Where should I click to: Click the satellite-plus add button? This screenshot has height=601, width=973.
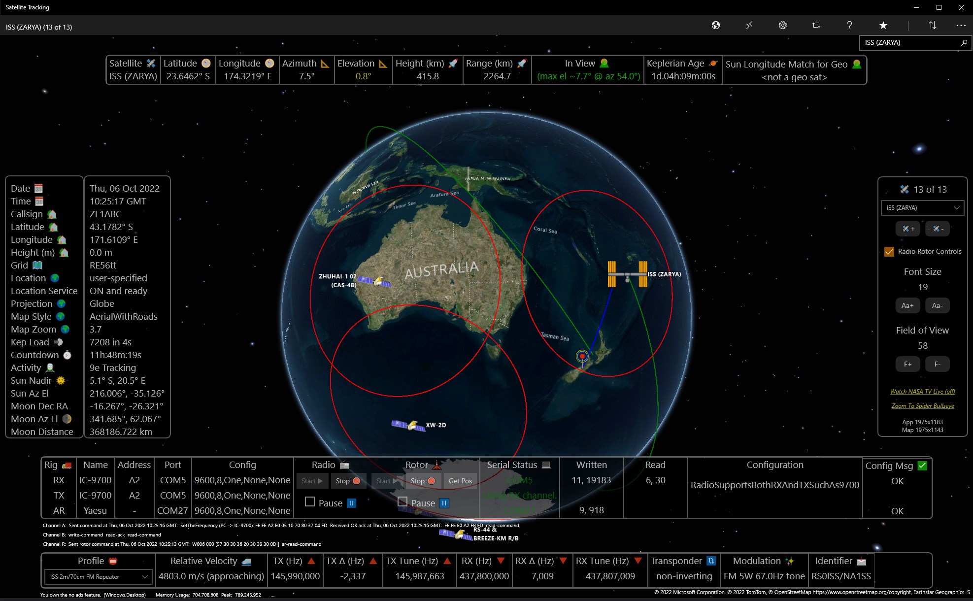[907, 229]
